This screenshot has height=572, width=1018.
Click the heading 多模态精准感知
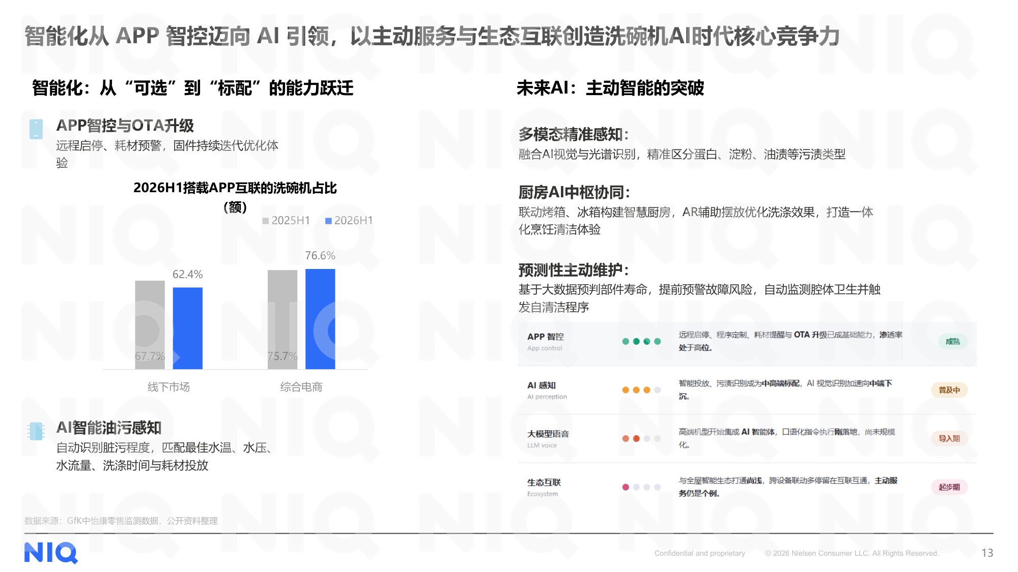(x=574, y=135)
